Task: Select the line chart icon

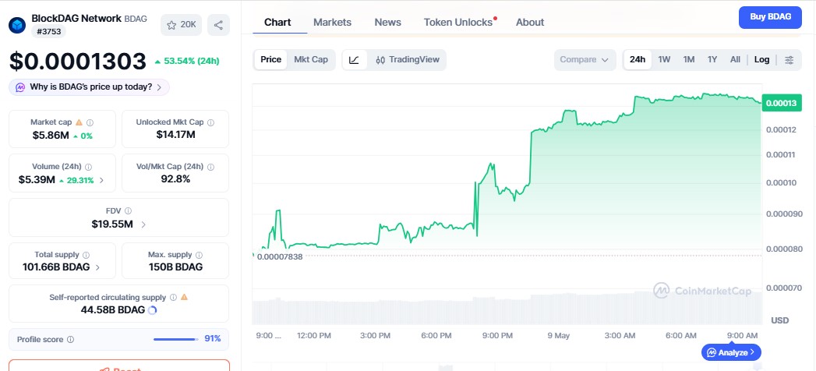Action: 355,60
